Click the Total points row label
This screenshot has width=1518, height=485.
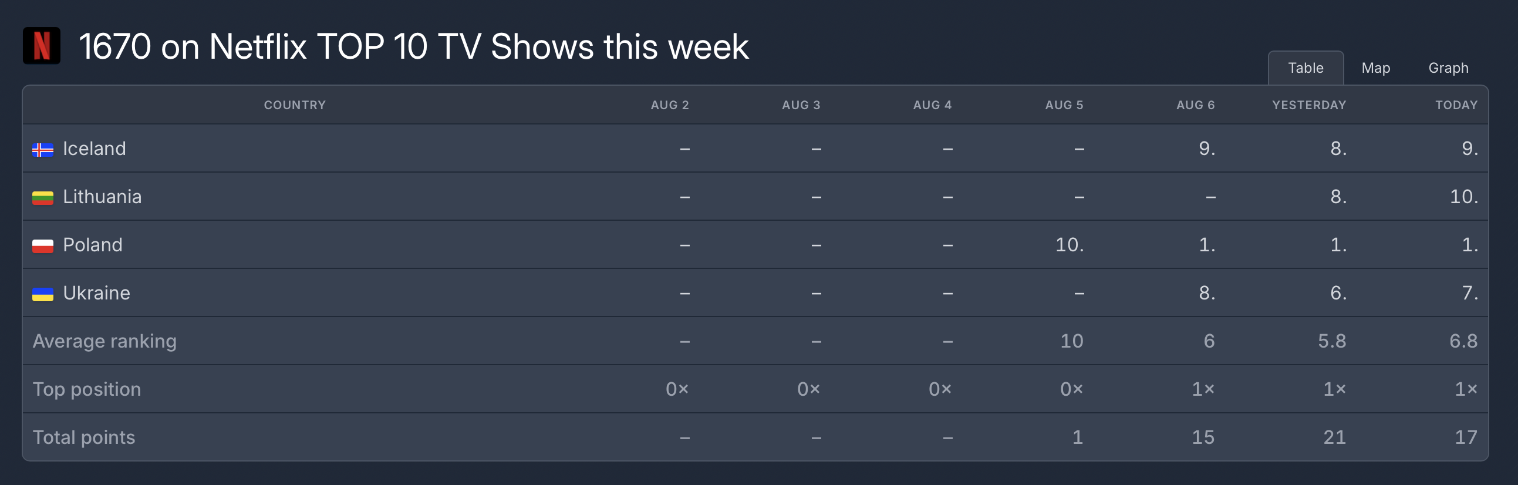point(84,437)
